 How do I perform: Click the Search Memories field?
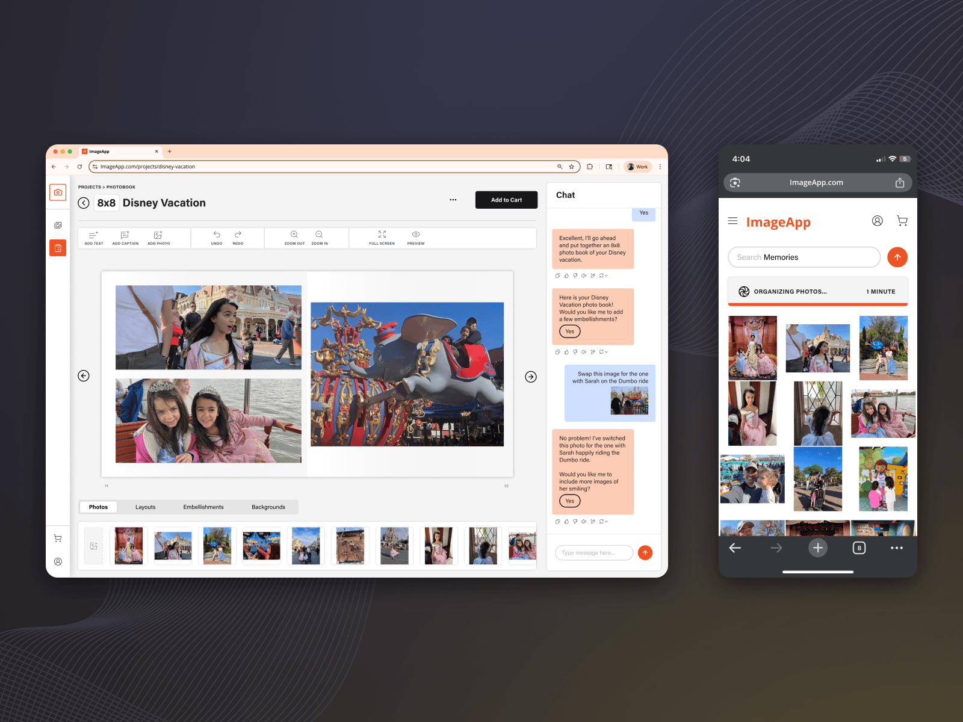click(804, 257)
